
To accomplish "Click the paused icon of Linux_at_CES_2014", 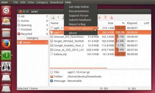I will click(51, 50).
